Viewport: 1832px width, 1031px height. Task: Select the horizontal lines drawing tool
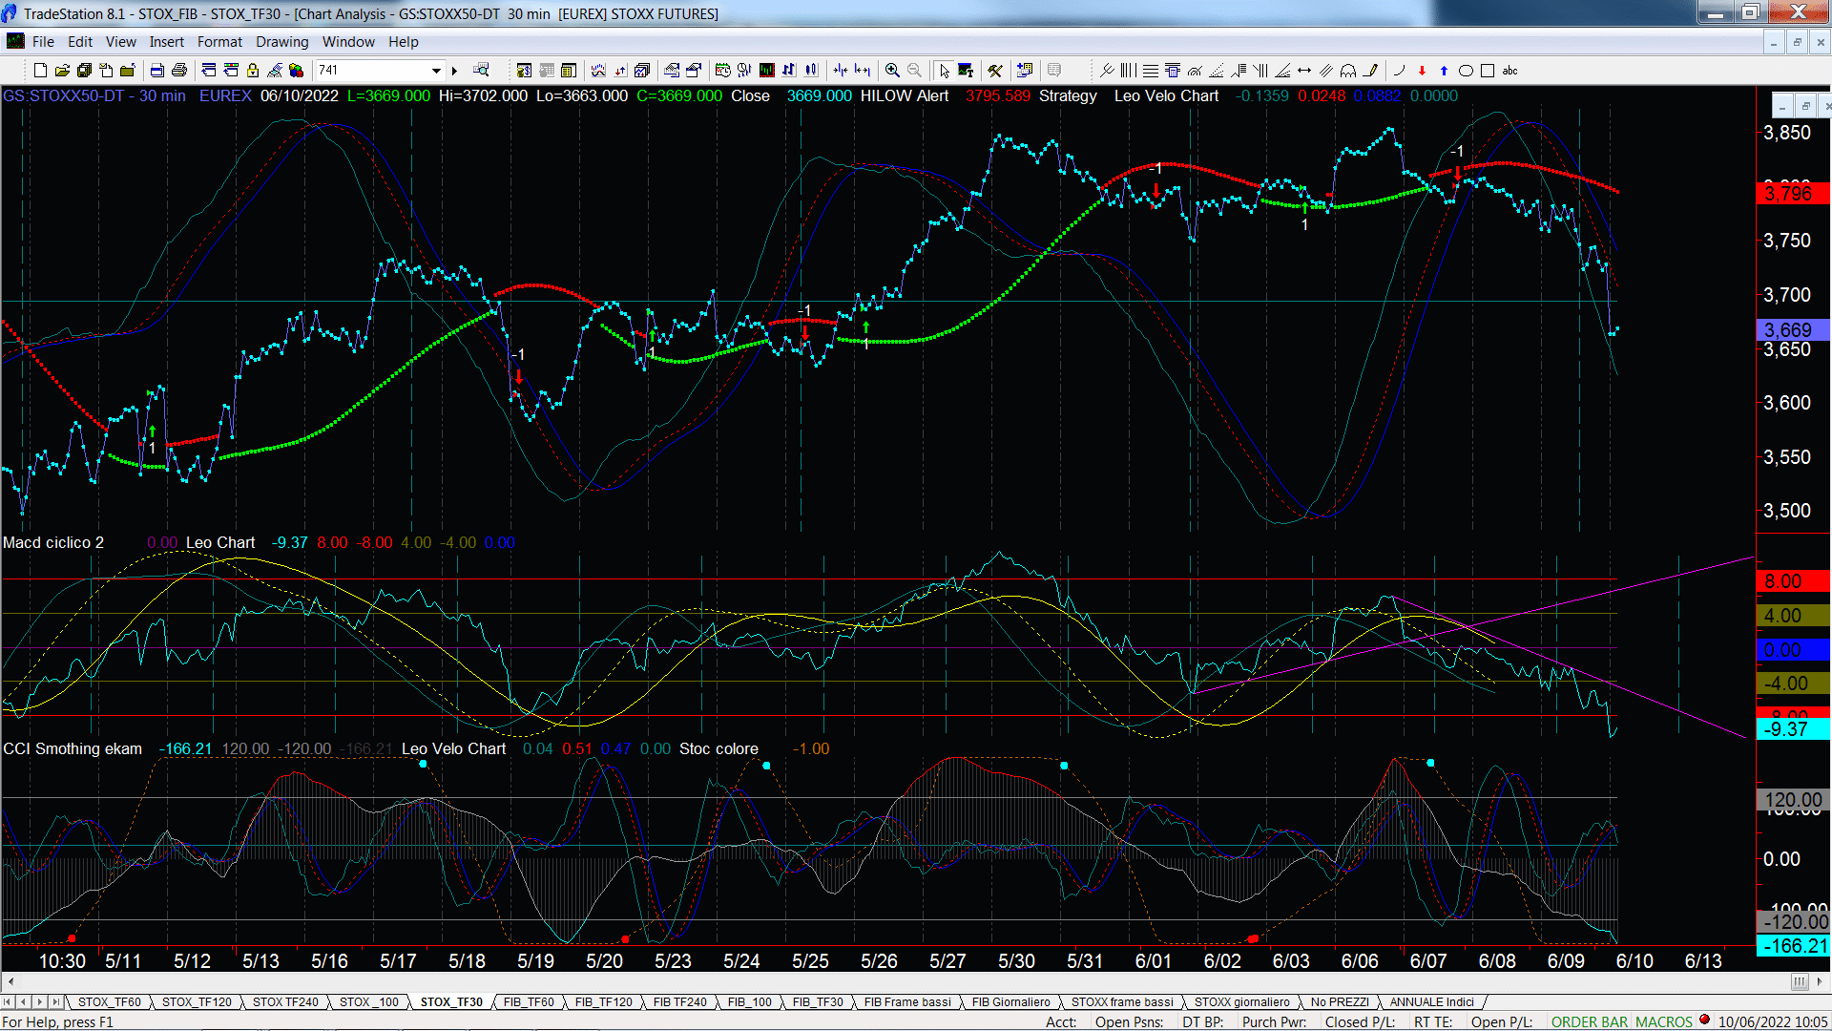tap(1151, 71)
